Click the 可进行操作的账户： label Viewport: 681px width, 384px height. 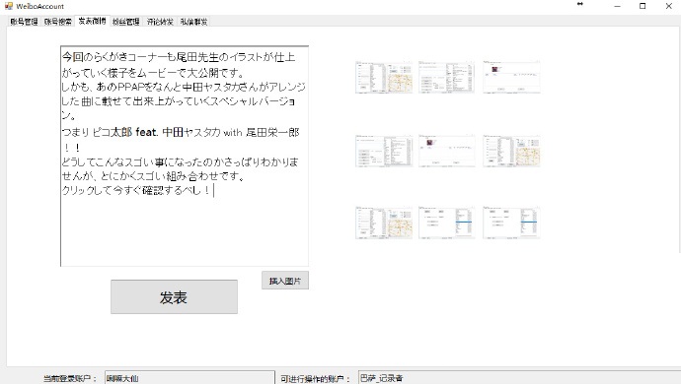[315, 379]
